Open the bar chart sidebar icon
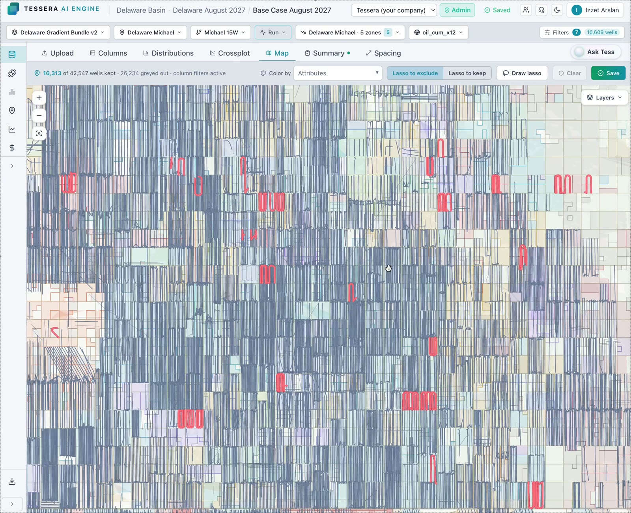 12,92
